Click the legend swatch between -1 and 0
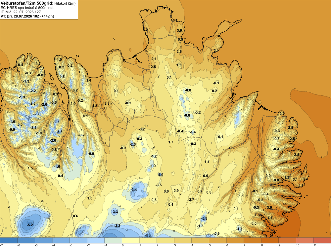The height and width of the screenshot is (247, 331). 113,240
